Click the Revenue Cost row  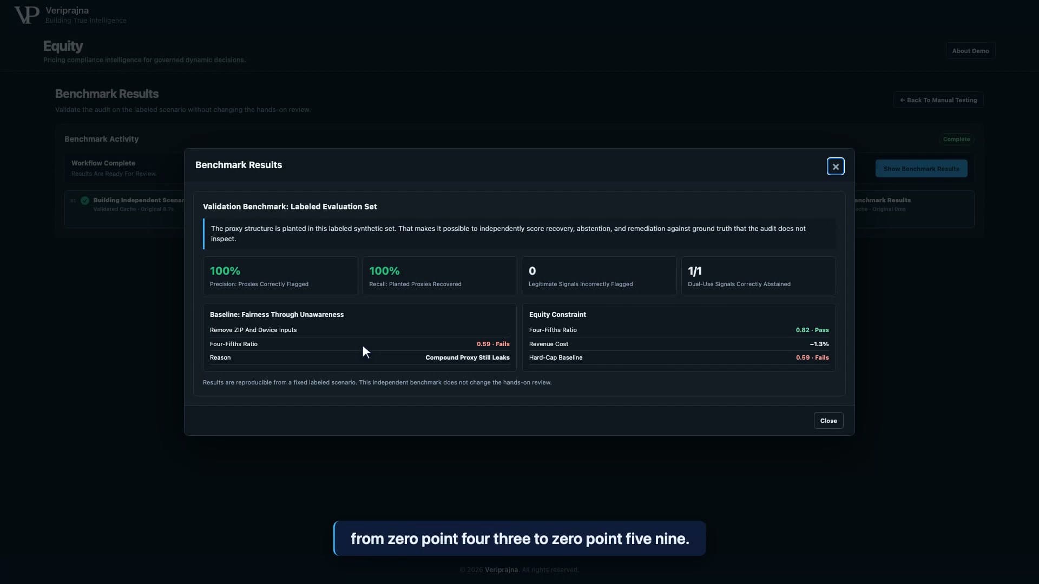tap(679, 344)
